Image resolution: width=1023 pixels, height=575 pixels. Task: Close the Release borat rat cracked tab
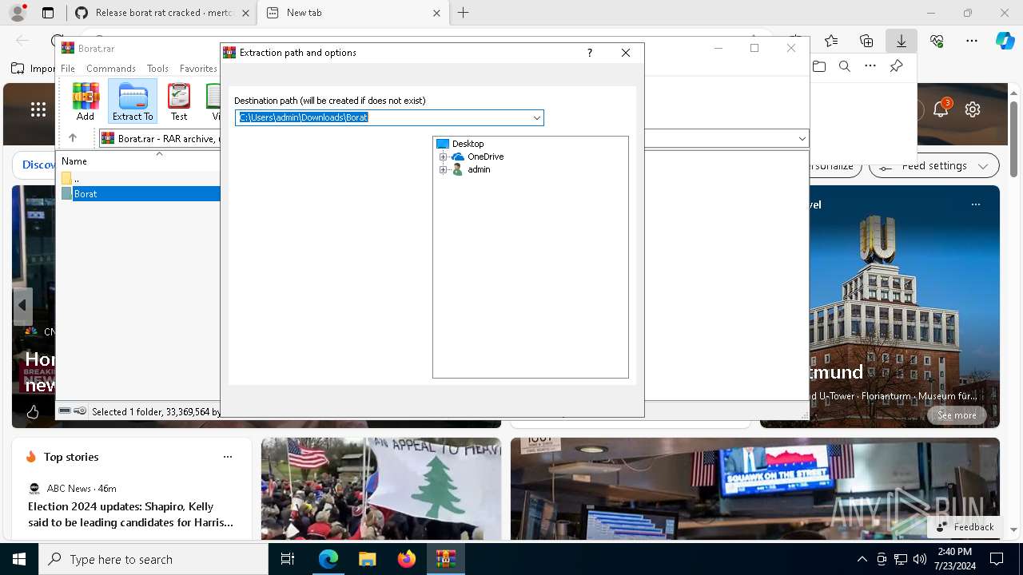click(x=245, y=13)
